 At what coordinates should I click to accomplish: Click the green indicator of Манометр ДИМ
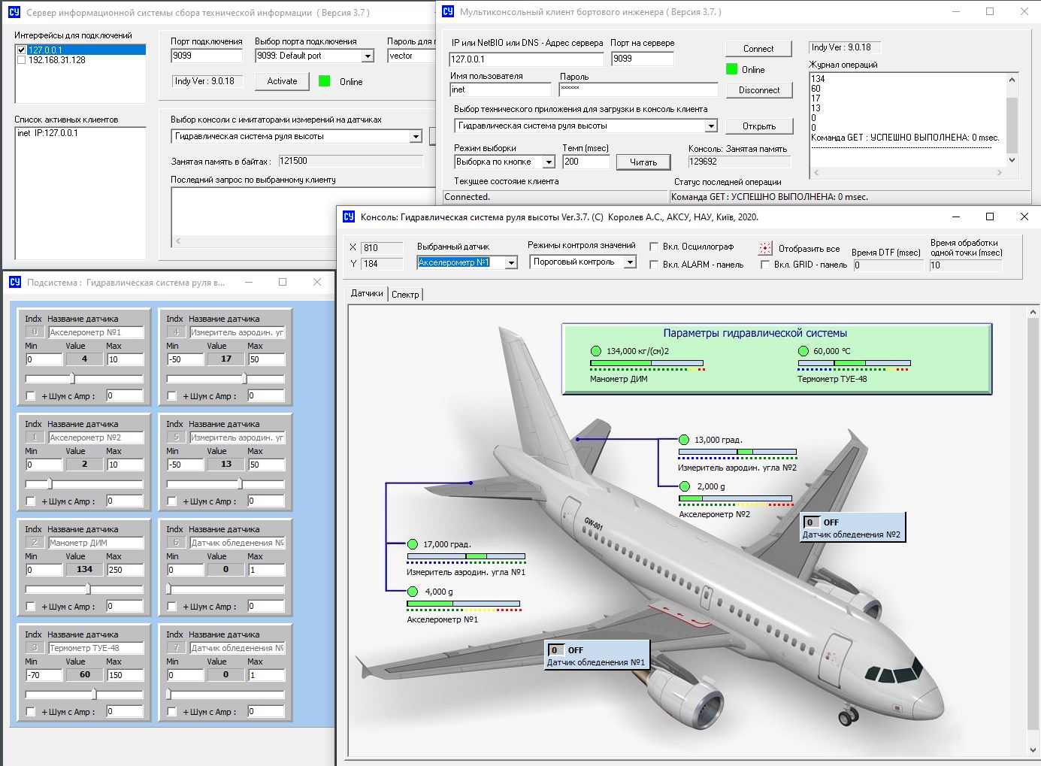596,351
